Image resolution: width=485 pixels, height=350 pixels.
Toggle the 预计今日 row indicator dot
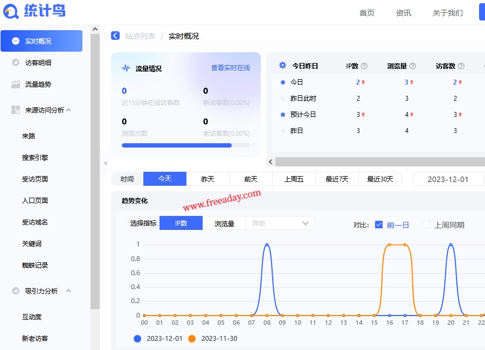tap(283, 115)
